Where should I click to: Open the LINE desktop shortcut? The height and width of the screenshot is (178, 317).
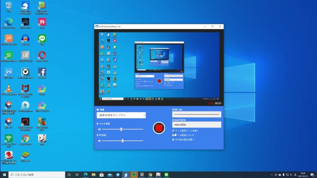(x=42, y=40)
